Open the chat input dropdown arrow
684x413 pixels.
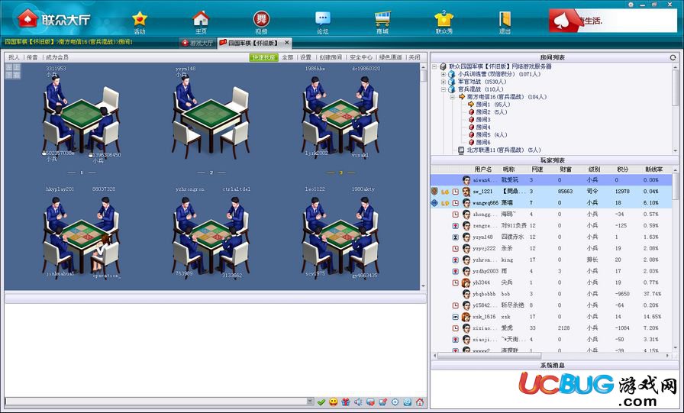(310, 402)
